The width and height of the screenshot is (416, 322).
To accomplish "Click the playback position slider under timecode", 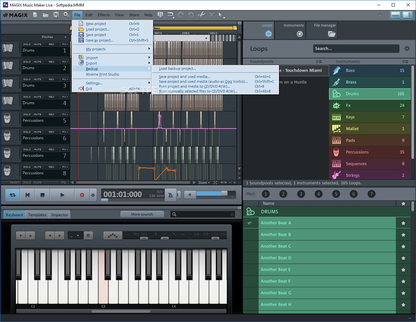I will [104, 200].
